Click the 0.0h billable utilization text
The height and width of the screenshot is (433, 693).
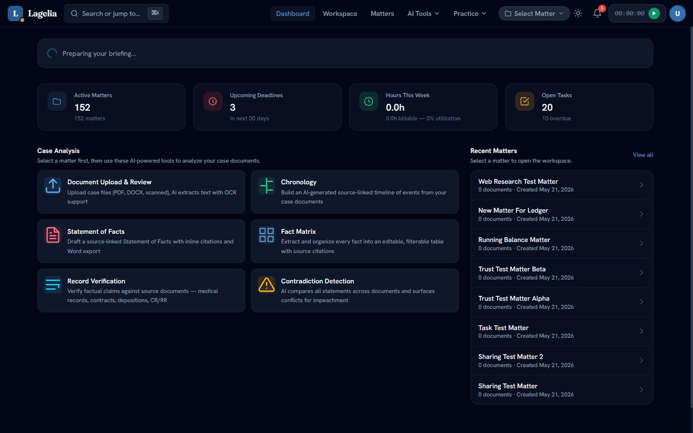(x=423, y=118)
